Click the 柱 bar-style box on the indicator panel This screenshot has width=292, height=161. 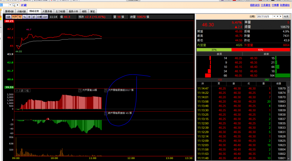click(28, 91)
